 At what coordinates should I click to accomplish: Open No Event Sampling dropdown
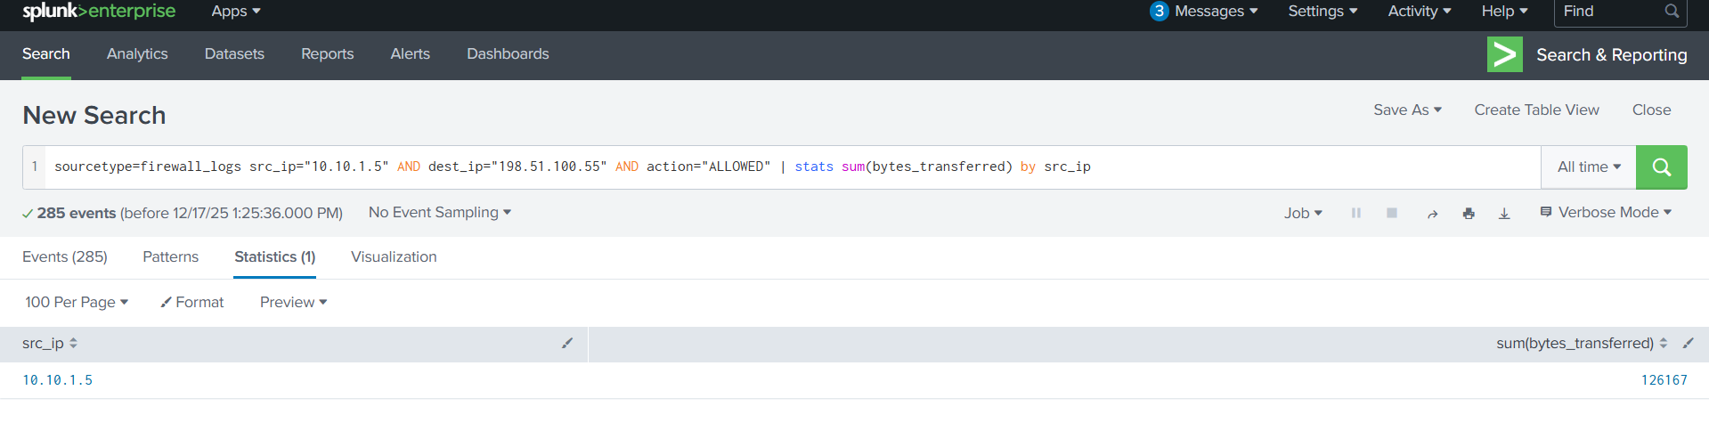pos(439,213)
